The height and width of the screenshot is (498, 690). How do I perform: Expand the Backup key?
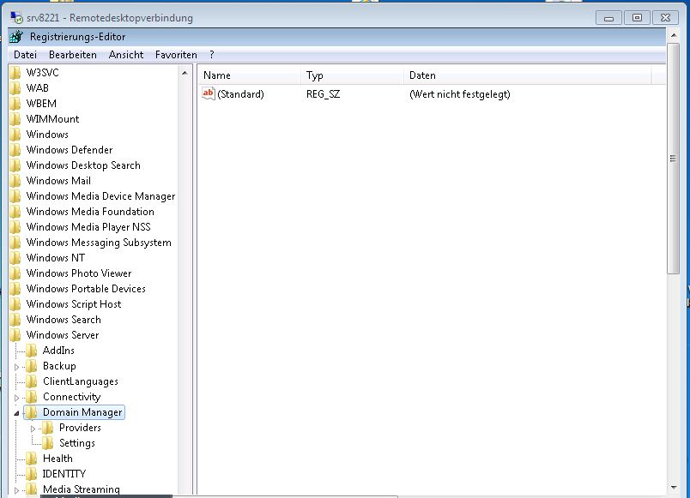click(16, 367)
